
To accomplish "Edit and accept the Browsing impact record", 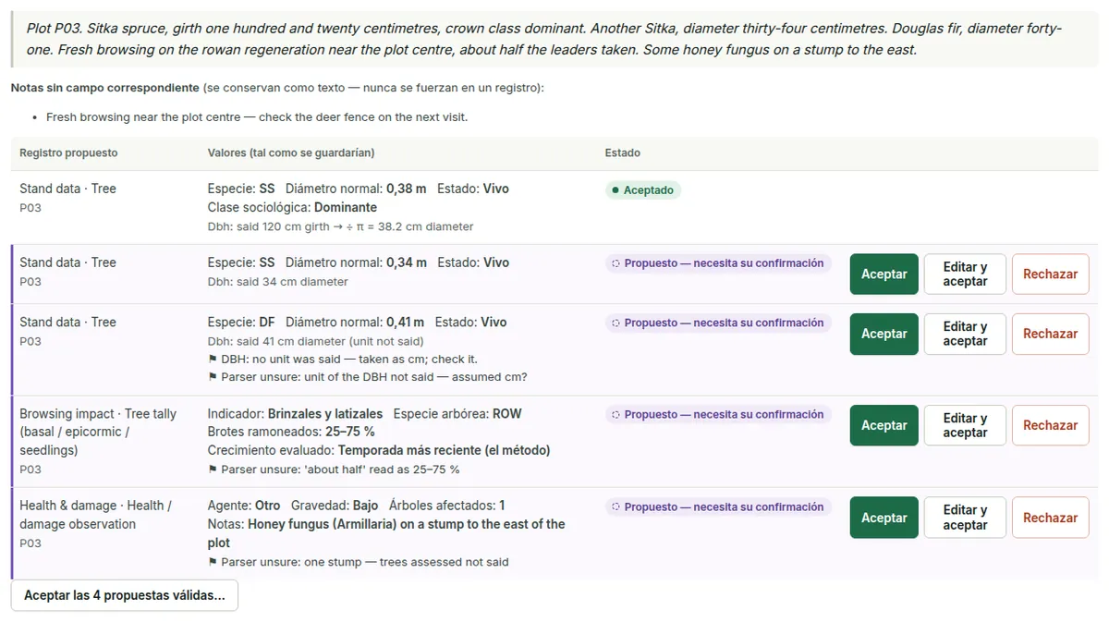I will pyautogui.click(x=965, y=425).
